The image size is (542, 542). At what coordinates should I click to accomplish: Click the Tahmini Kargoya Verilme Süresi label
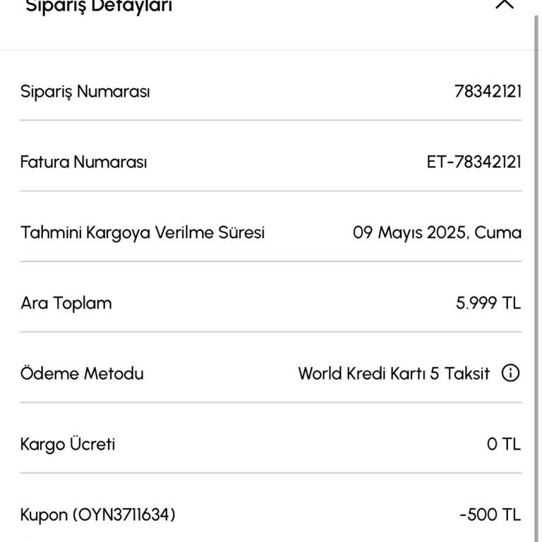point(143,233)
